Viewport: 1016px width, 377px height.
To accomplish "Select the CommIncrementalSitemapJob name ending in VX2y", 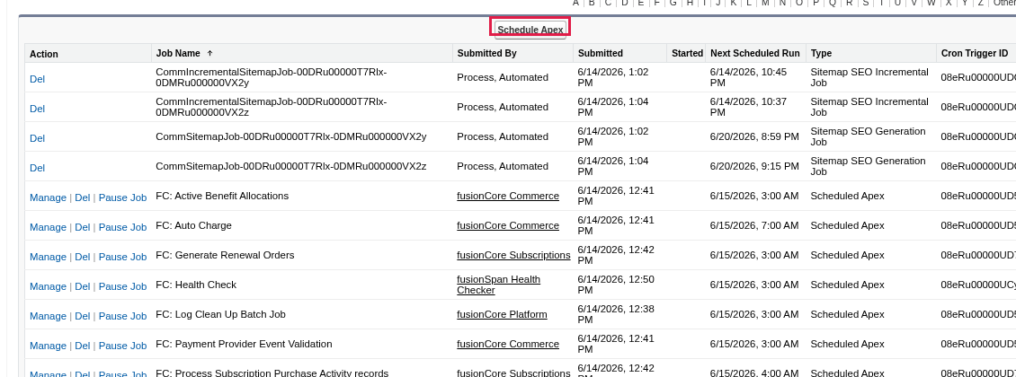I will click(x=272, y=77).
